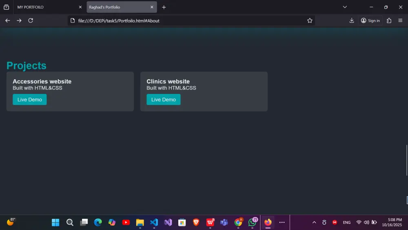Open Live Demo for Accessories website
408x230 pixels.
[x=30, y=100]
